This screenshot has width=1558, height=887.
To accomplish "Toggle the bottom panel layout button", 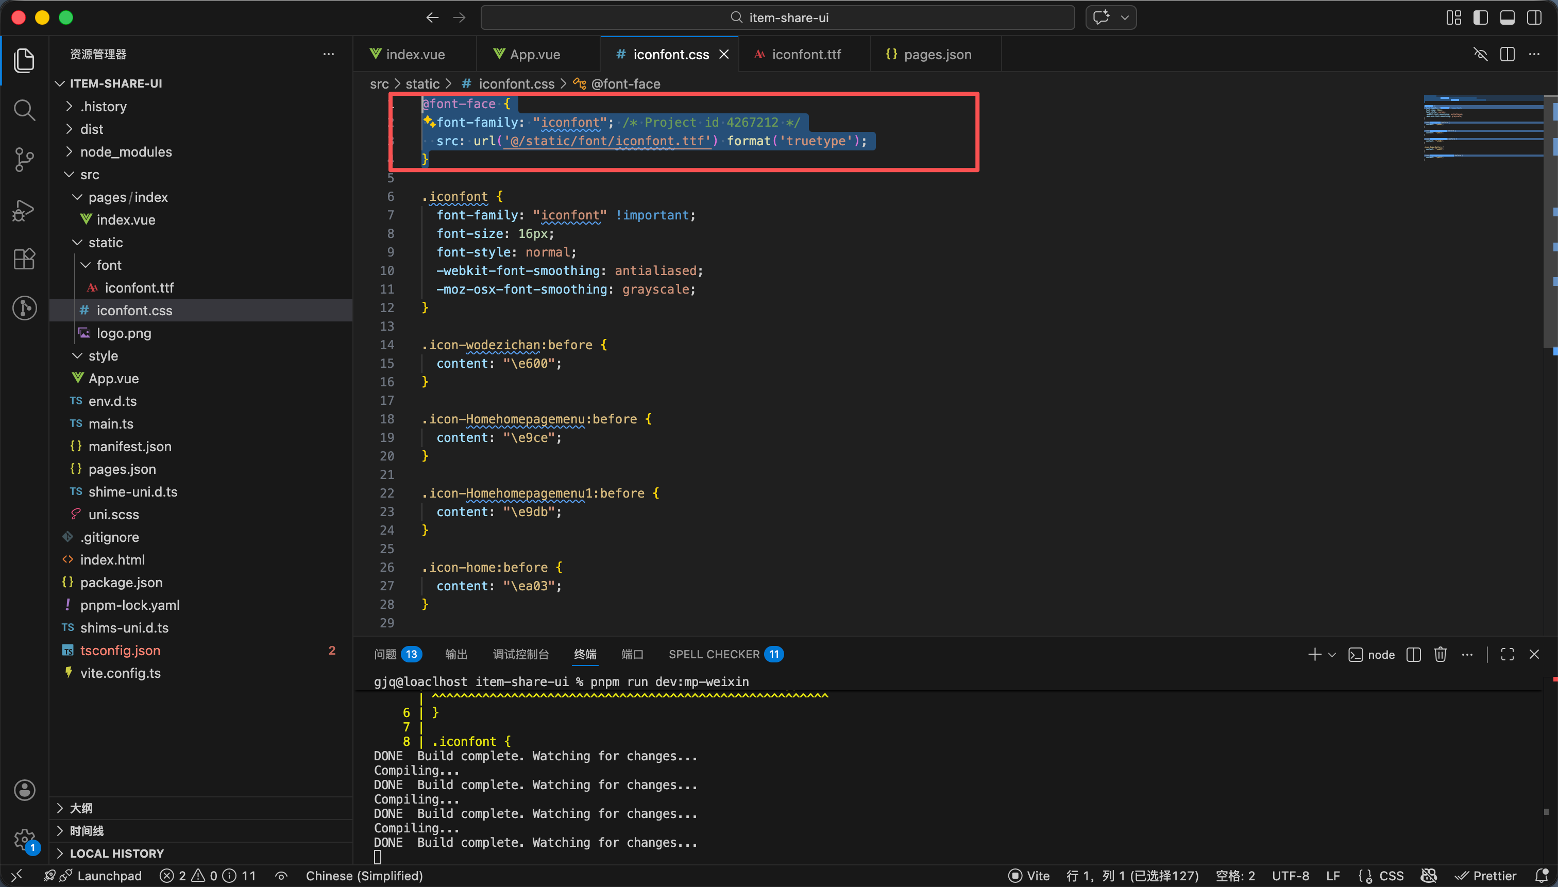I will pyautogui.click(x=1507, y=18).
